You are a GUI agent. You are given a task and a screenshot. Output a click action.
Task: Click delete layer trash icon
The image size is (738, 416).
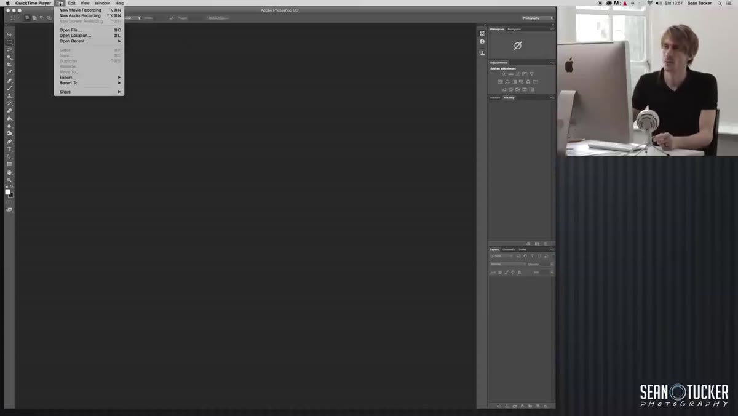pos(546,406)
